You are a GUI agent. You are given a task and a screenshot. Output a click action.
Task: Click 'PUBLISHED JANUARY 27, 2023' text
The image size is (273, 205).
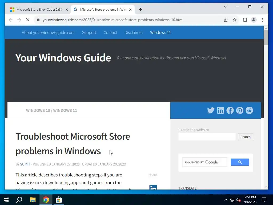[x=56, y=164]
